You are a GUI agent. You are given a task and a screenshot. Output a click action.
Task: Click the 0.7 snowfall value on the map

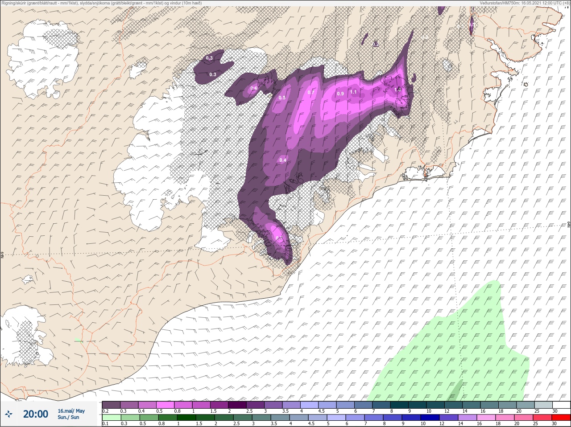pyautogui.click(x=311, y=92)
